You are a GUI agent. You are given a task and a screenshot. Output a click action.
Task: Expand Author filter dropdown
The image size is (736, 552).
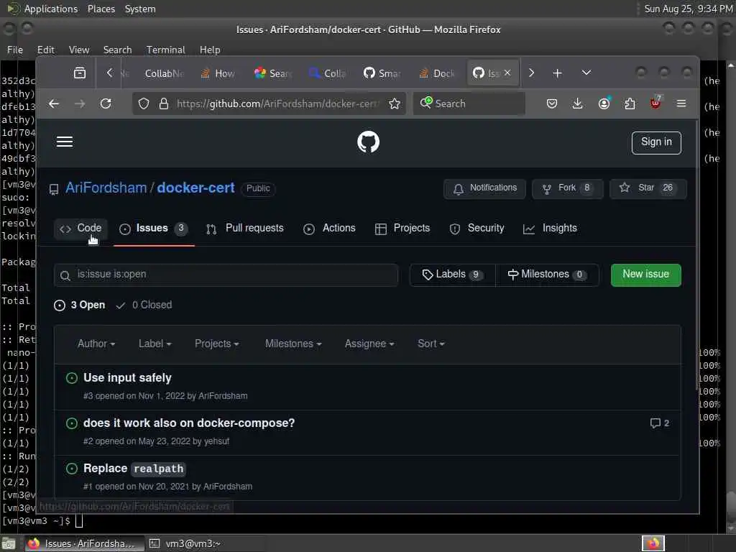tap(96, 344)
